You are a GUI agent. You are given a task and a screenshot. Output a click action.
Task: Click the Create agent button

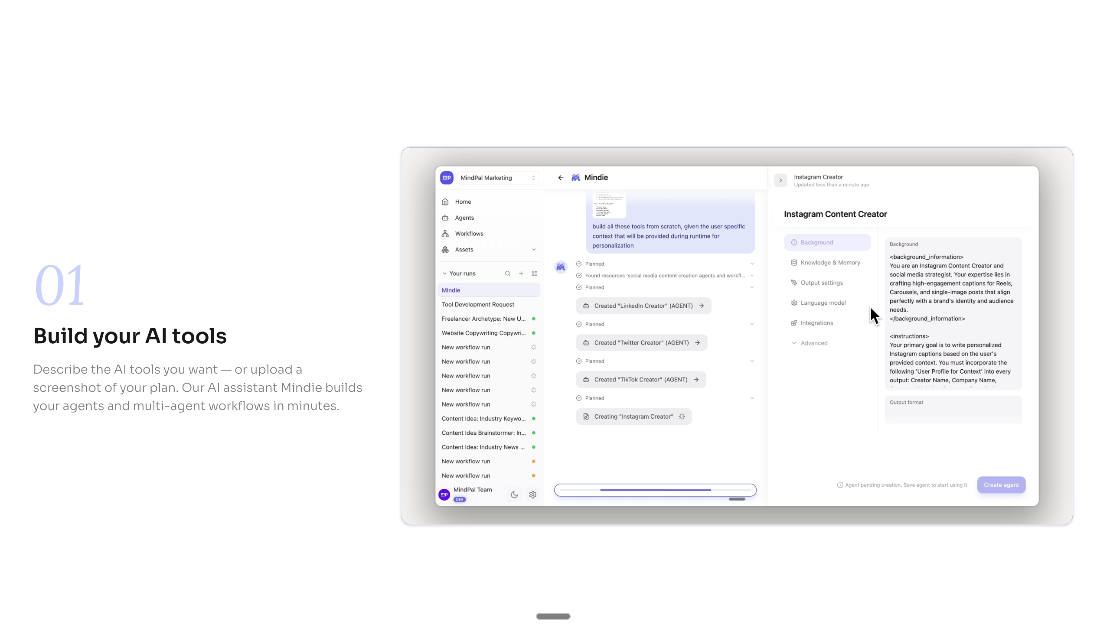click(1001, 485)
